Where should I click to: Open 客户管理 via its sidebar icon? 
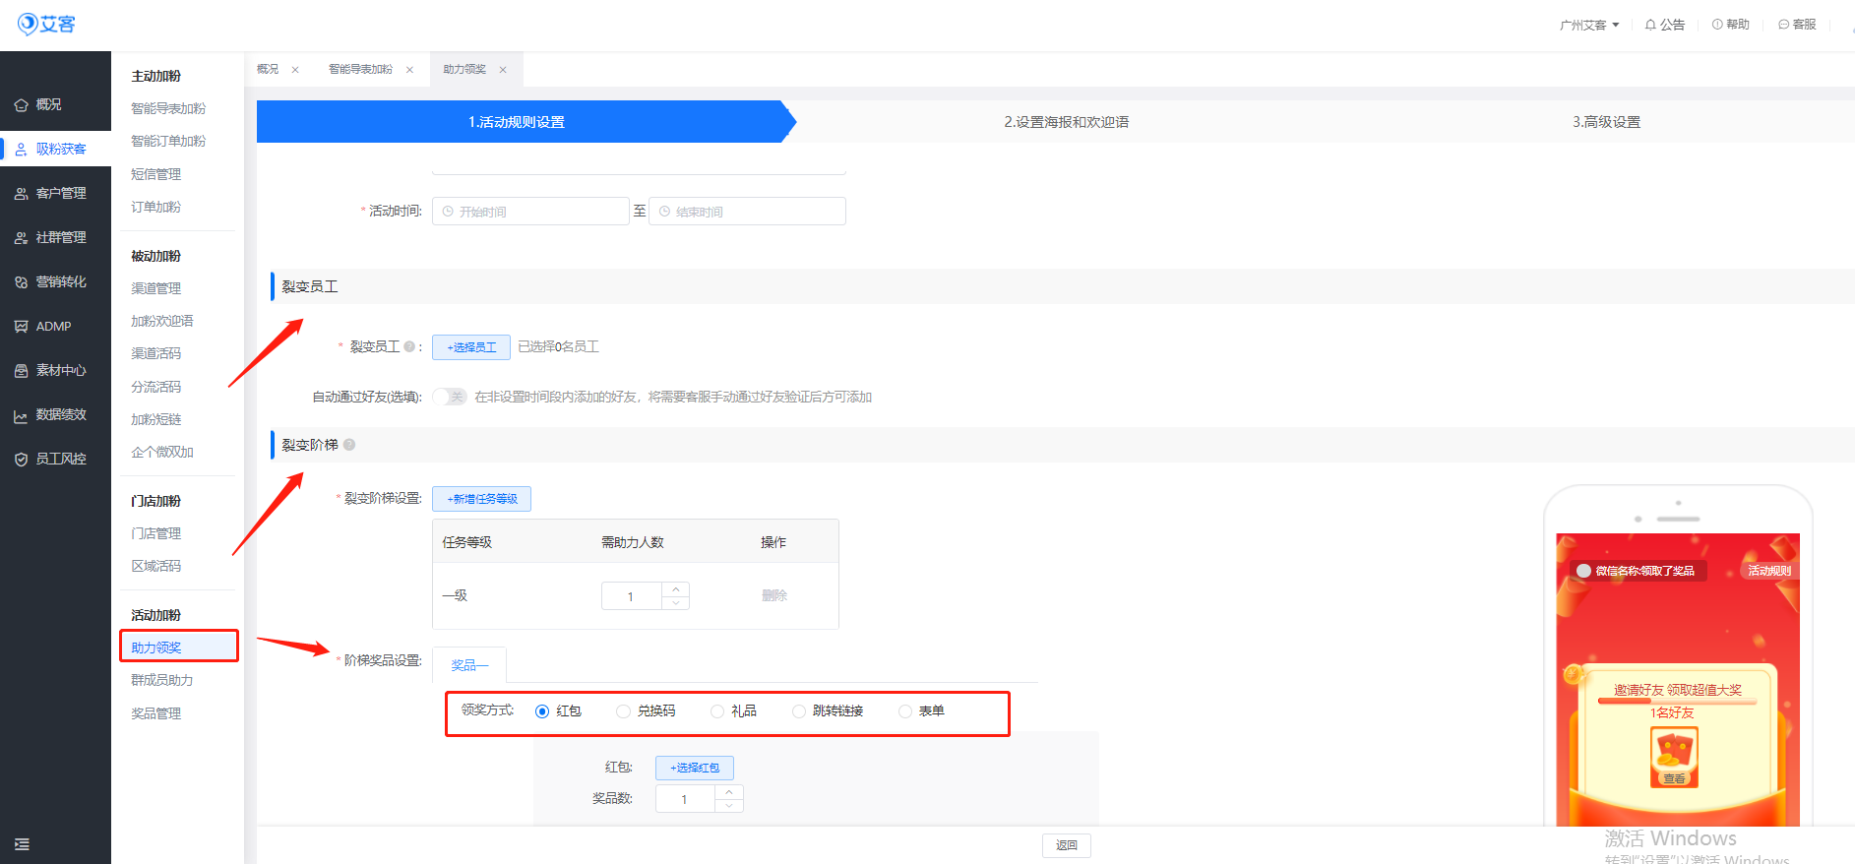[21, 194]
